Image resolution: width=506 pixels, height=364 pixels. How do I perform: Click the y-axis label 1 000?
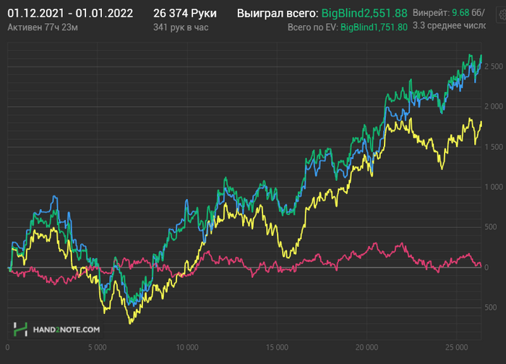(494, 187)
